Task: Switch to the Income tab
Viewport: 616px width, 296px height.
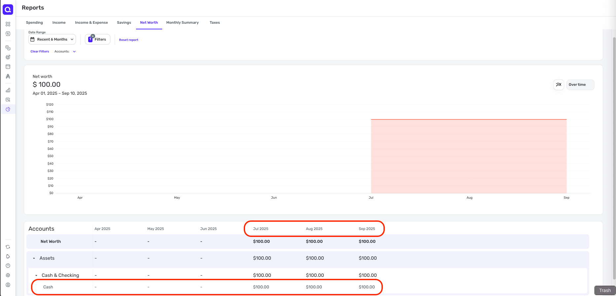Action: [59, 23]
